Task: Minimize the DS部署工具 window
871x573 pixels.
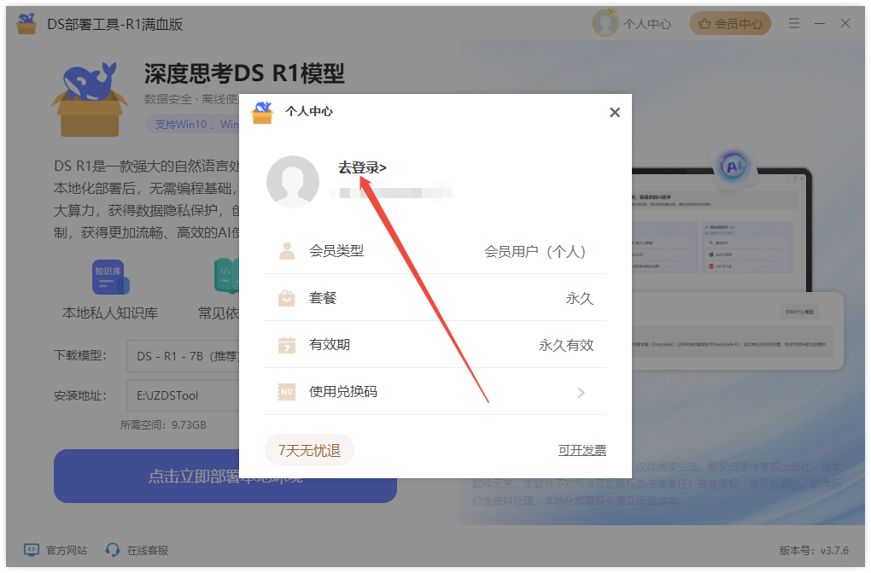Action: tap(820, 23)
